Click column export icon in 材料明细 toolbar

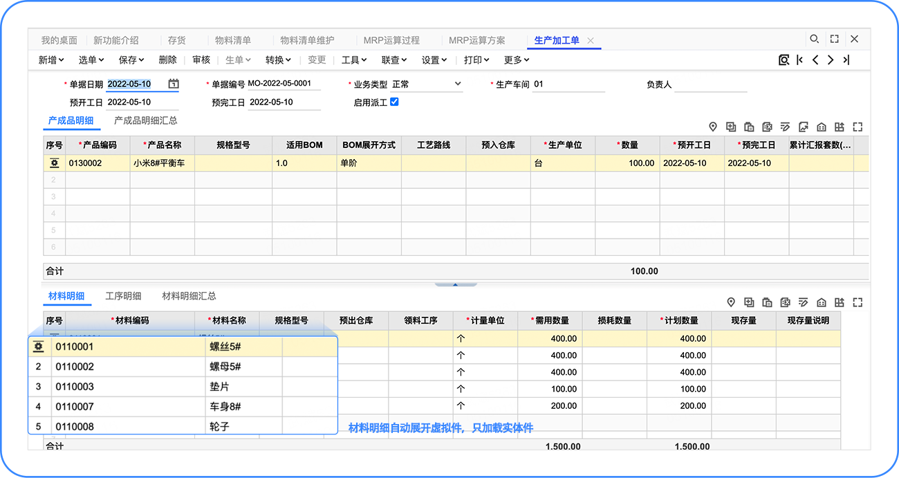coord(840,302)
